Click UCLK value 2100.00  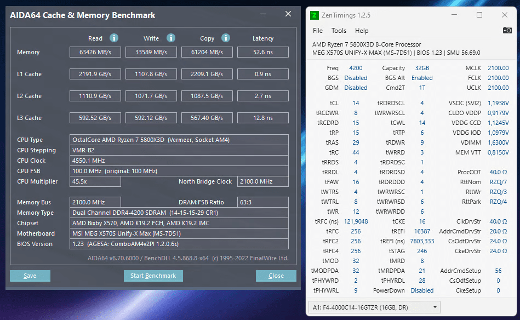[498, 88]
